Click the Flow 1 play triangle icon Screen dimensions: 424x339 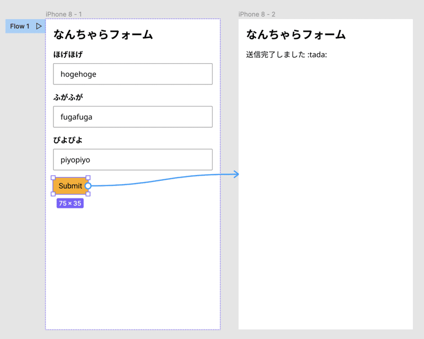pyautogui.click(x=38, y=25)
